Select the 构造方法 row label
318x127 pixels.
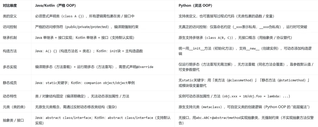10,51
